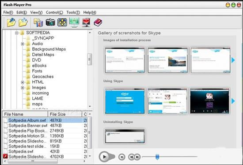Click the favorites folder icon with star
Image resolution: width=243 pixels, height=165 pixels.
(23, 22)
